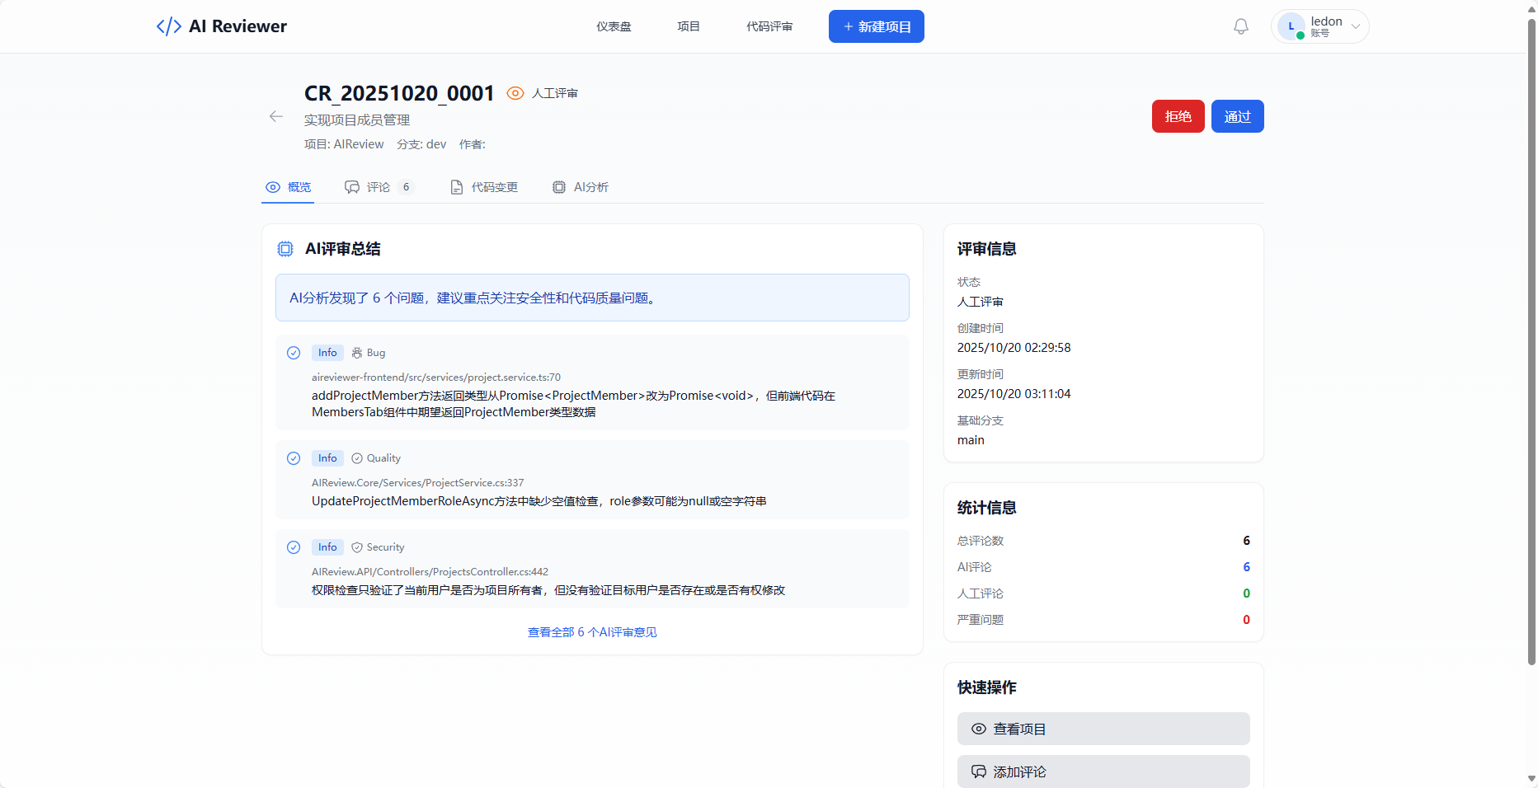
Task: Switch to the 评论 tab
Action: click(378, 187)
